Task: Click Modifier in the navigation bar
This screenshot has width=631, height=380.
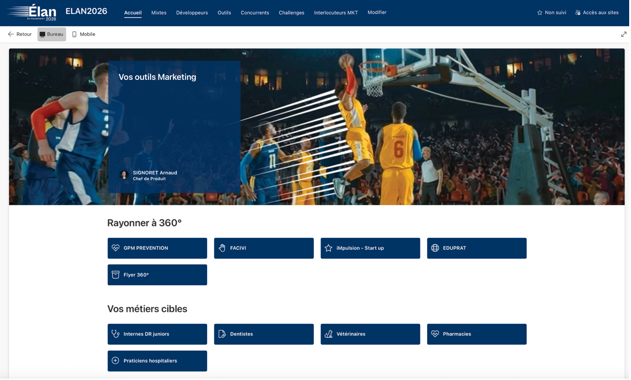Action: [x=377, y=12]
